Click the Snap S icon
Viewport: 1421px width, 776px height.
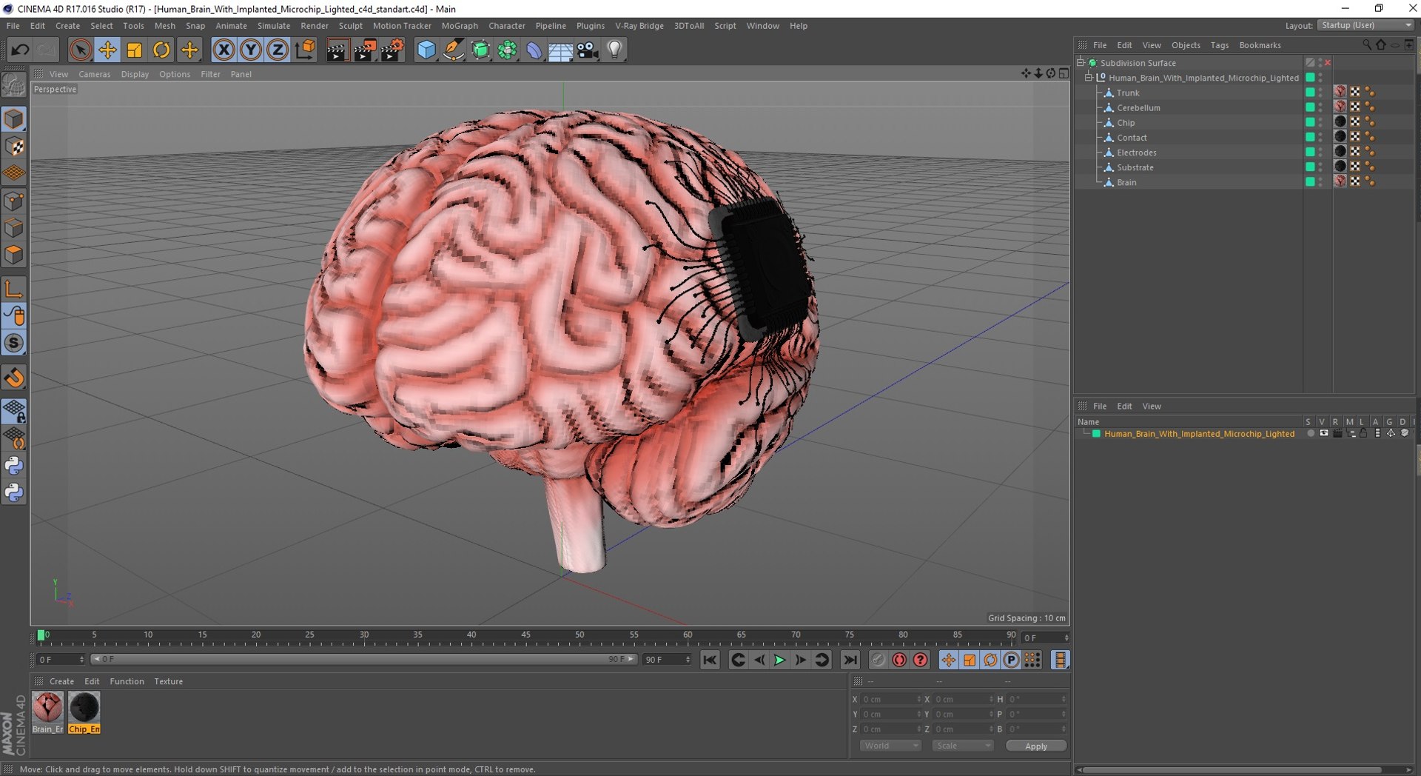point(14,343)
